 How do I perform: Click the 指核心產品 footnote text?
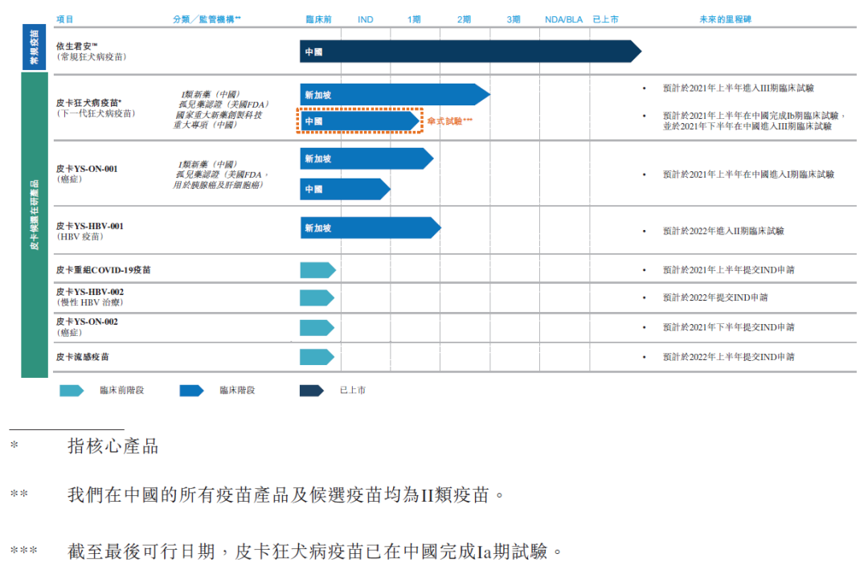tap(113, 447)
